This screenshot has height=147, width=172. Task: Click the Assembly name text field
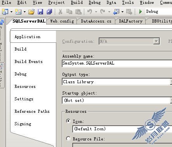click(117, 63)
